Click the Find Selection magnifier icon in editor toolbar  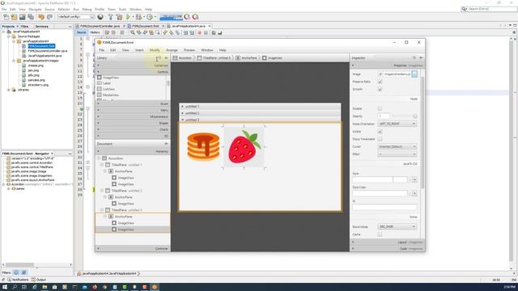[x=133, y=32]
